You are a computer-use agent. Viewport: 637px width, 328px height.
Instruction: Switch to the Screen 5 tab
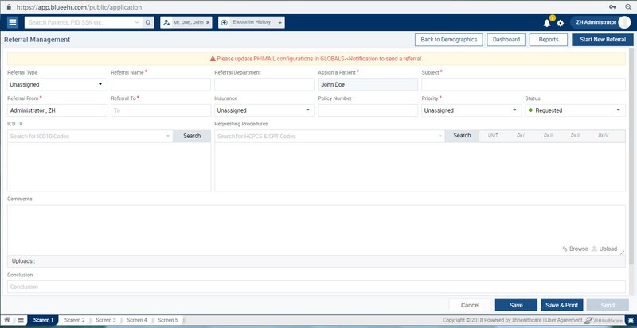pyautogui.click(x=167, y=320)
